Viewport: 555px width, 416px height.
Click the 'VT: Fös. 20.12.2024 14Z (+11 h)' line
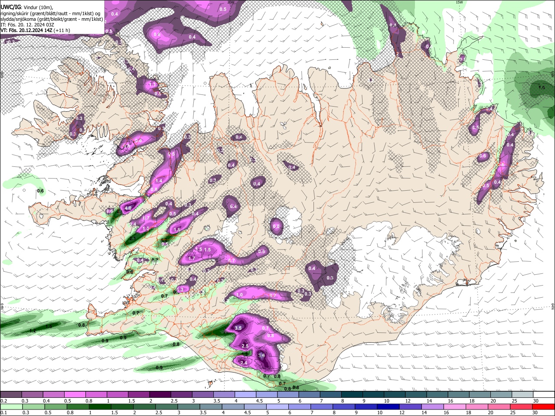35,30
